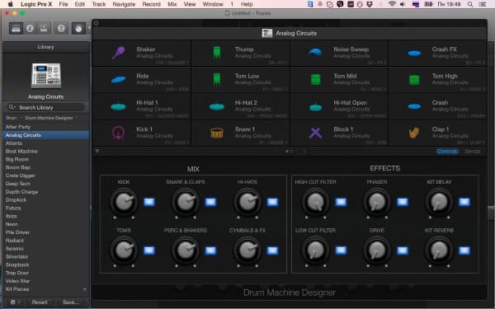495x309 pixels.
Task: Toggle the Library button in toolbar
Action: 16,28
